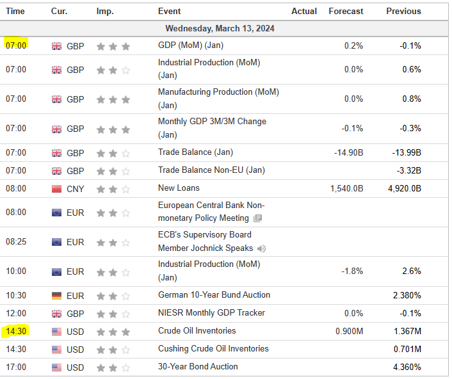Click the document icon after Non-monetary Policy Meeting
Screen dimensions: 452x379
tap(257, 218)
